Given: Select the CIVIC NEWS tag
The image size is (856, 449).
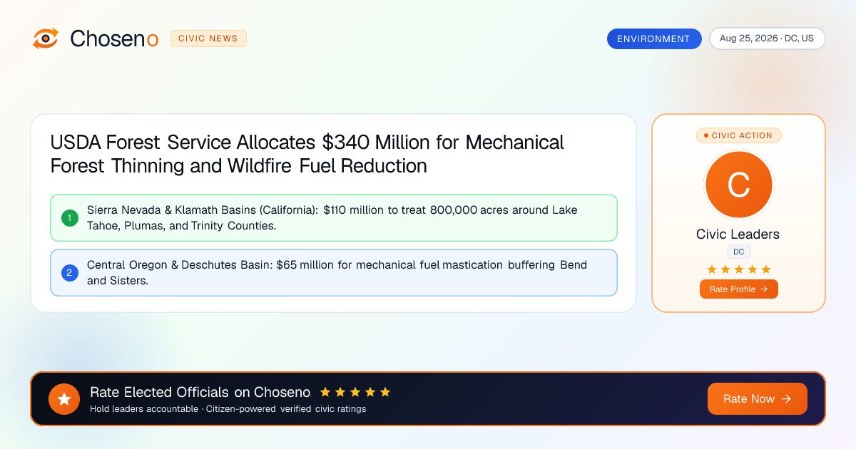Looking at the screenshot, I should point(208,38).
